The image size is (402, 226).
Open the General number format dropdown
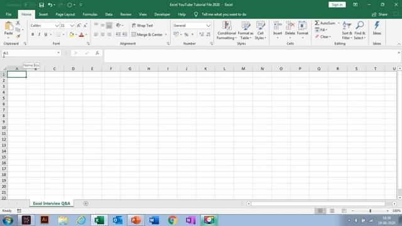209,25
